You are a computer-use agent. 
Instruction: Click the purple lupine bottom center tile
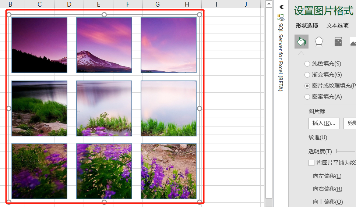(x=104, y=171)
